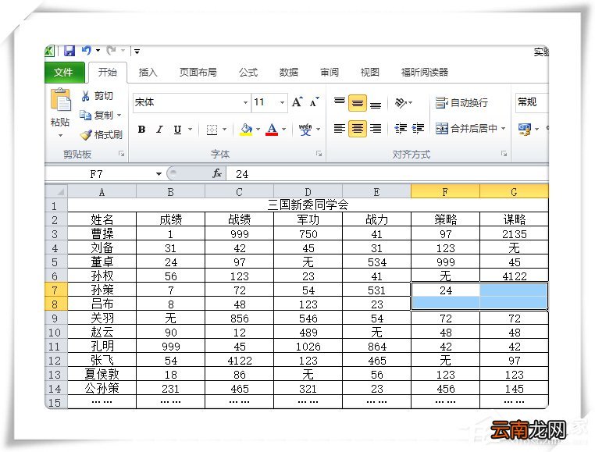Open the customize quick access toolbar arrow

tap(137, 51)
